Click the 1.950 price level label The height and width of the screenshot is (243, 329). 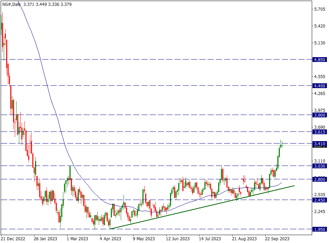(x=320, y=229)
